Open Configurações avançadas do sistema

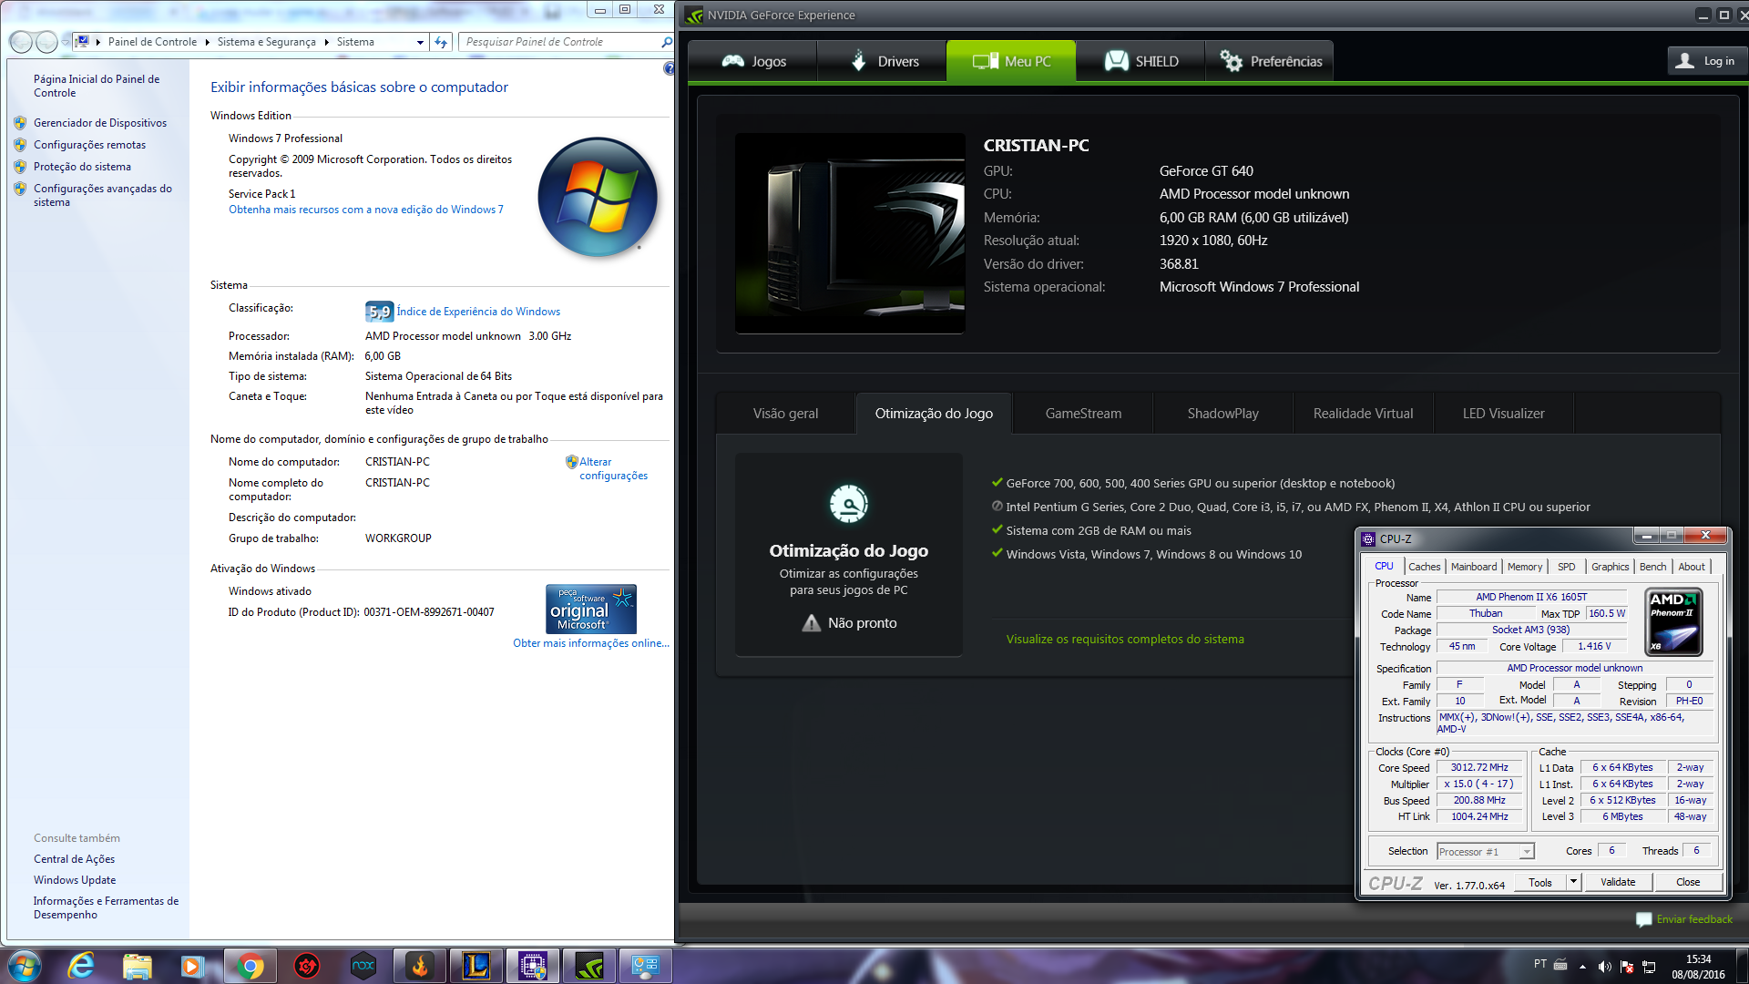[102, 195]
